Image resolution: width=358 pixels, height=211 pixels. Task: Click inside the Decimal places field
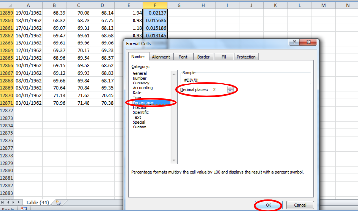coord(219,90)
